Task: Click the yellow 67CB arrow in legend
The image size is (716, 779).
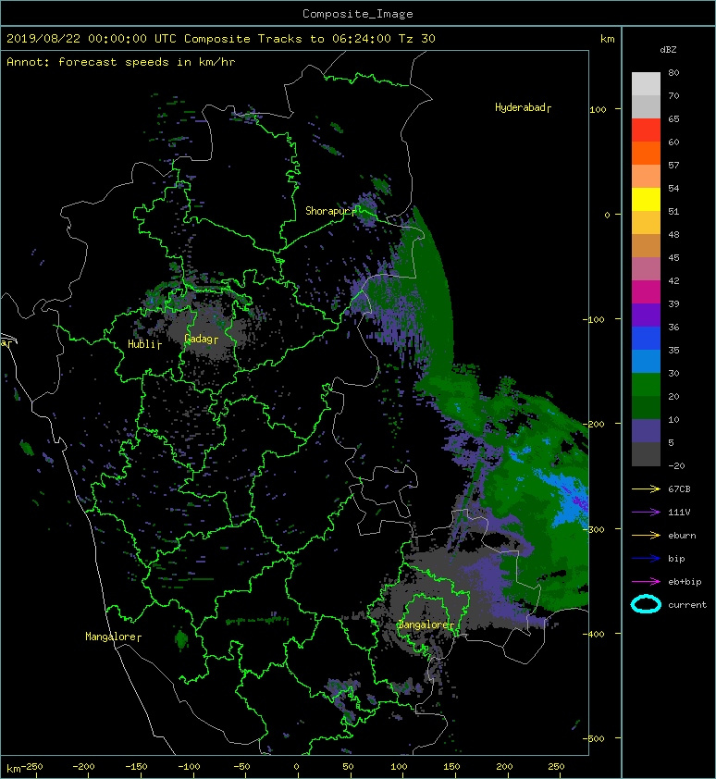Action: coord(646,488)
